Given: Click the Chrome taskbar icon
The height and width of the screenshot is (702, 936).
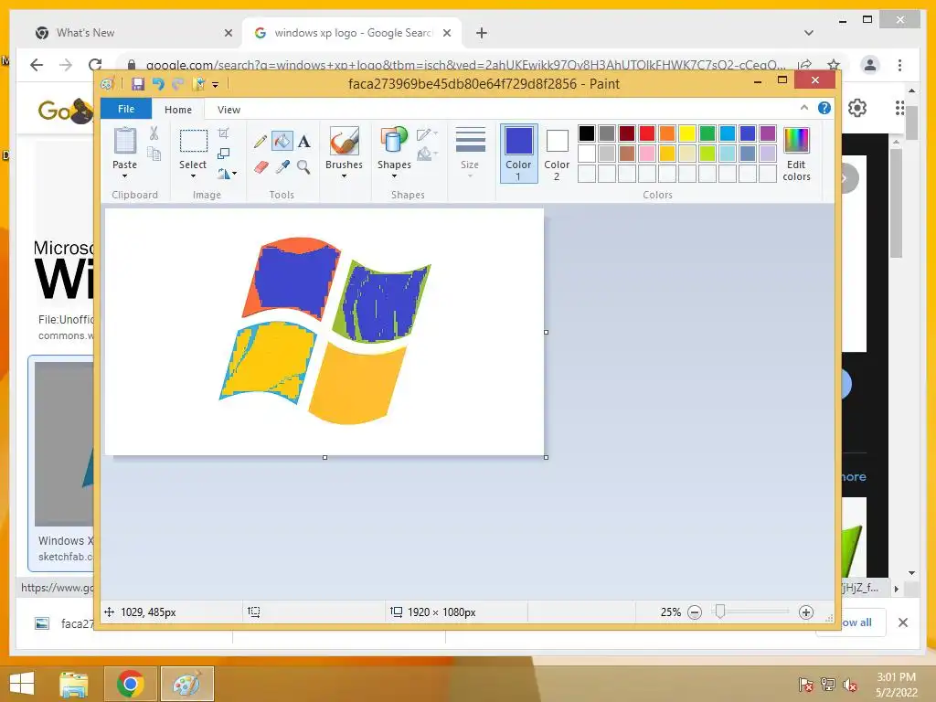Looking at the screenshot, I should tap(130, 684).
